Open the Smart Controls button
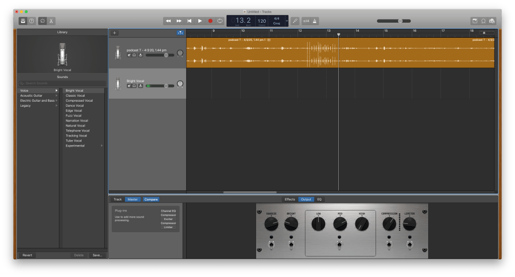This screenshot has width=515, height=277. click(43, 21)
